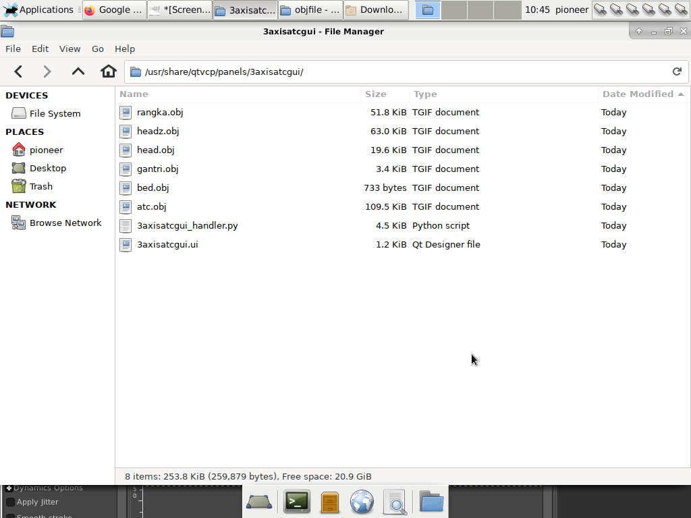This screenshot has width=691, height=518.
Task: Open the application finder magnifier dock icon
Action: pyautogui.click(x=395, y=502)
